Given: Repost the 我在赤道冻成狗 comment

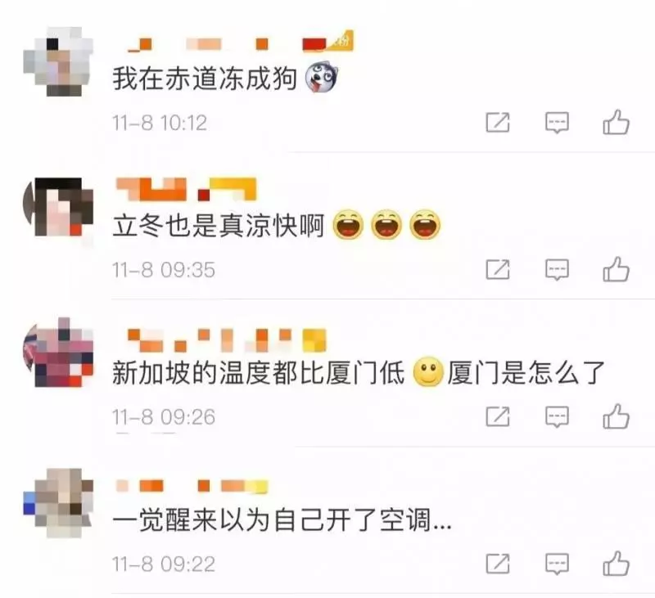Looking at the screenshot, I should point(498,122).
